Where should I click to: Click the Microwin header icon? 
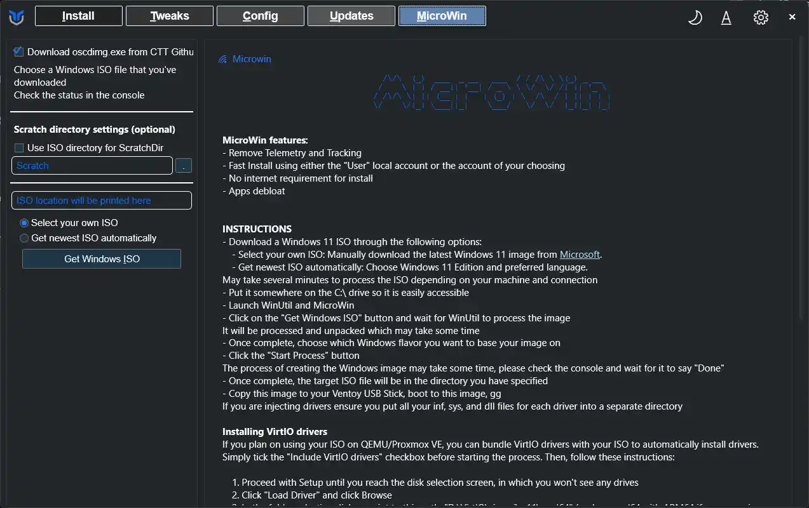click(x=222, y=59)
